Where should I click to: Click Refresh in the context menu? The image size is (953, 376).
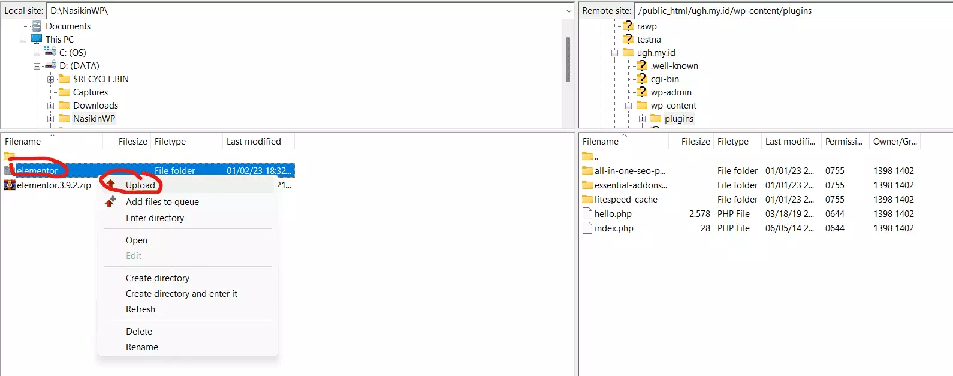pos(140,309)
